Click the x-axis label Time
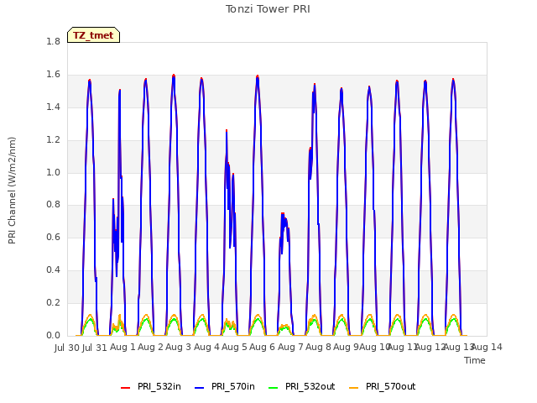Screen dimensions: 537x403 click(x=475, y=360)
